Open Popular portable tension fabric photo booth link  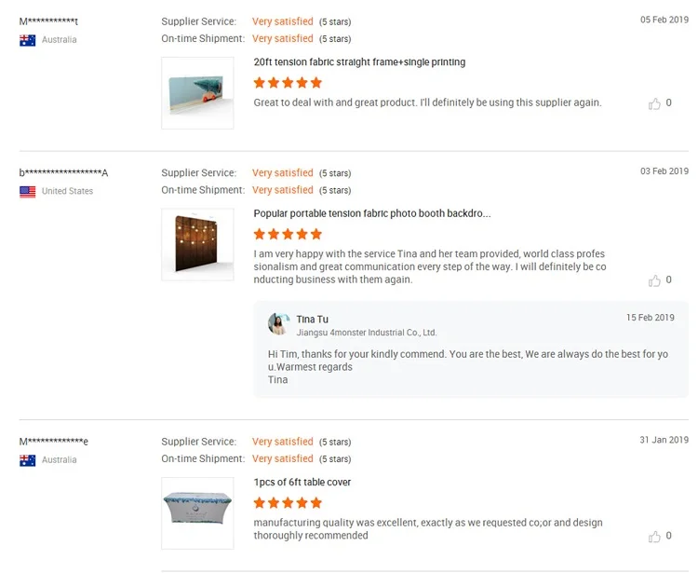[371, 213]
